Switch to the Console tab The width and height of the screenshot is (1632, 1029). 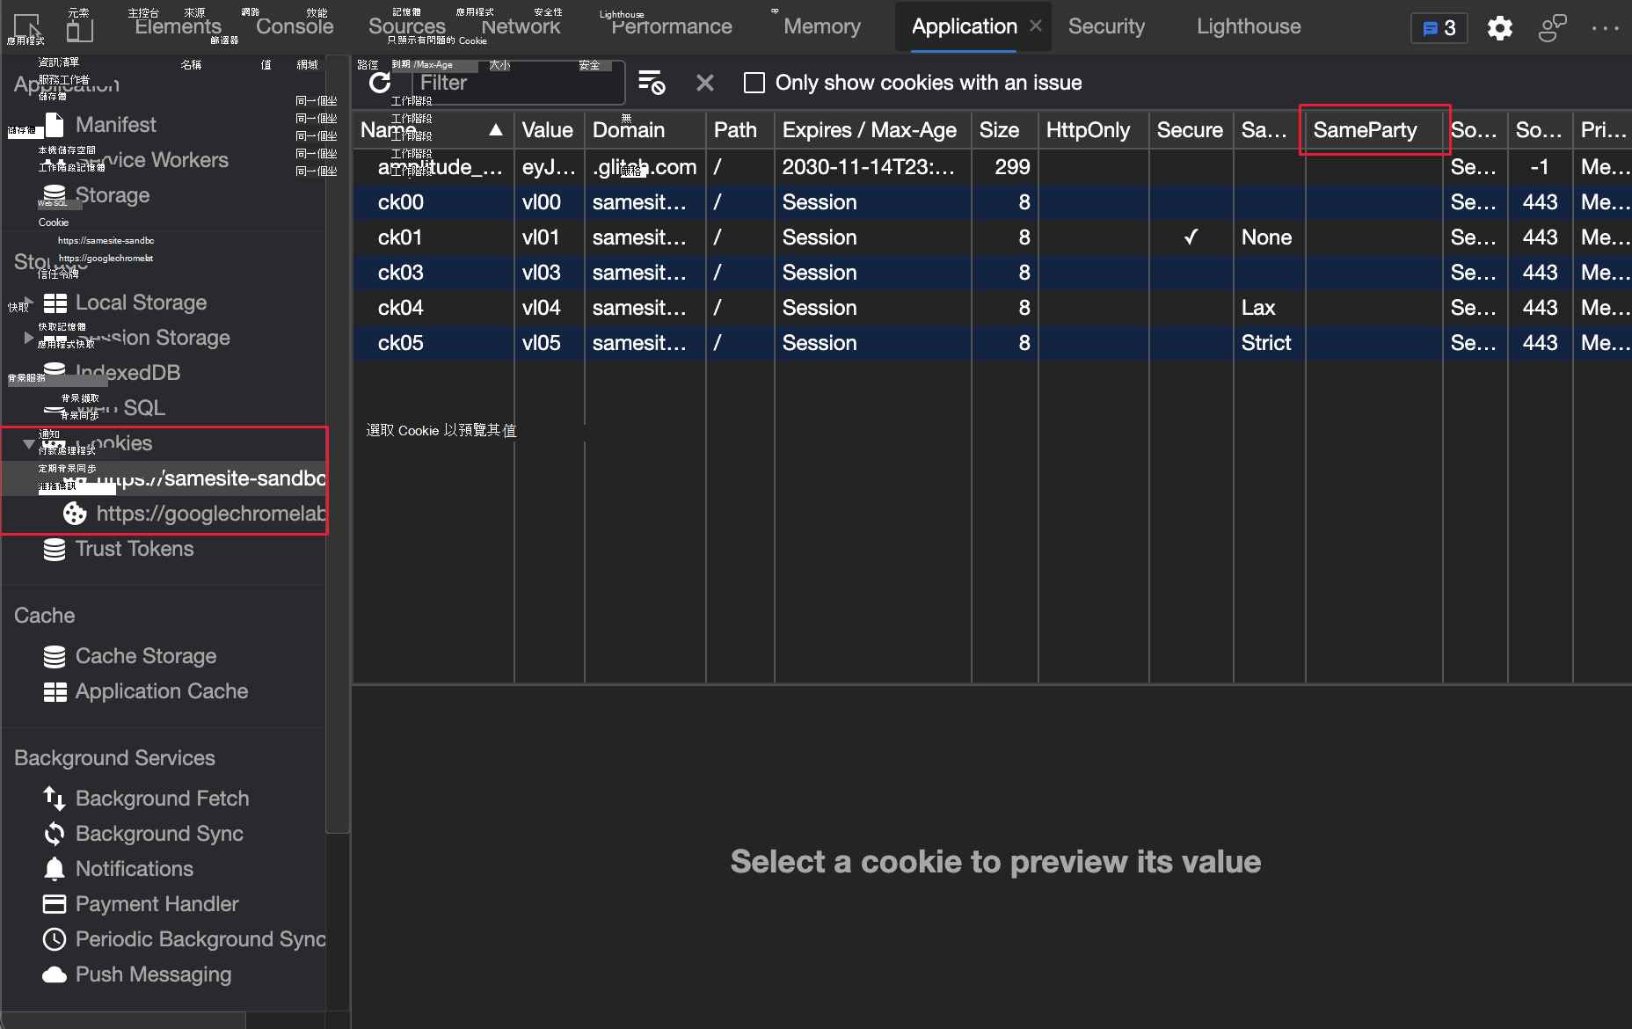[295, 26]
